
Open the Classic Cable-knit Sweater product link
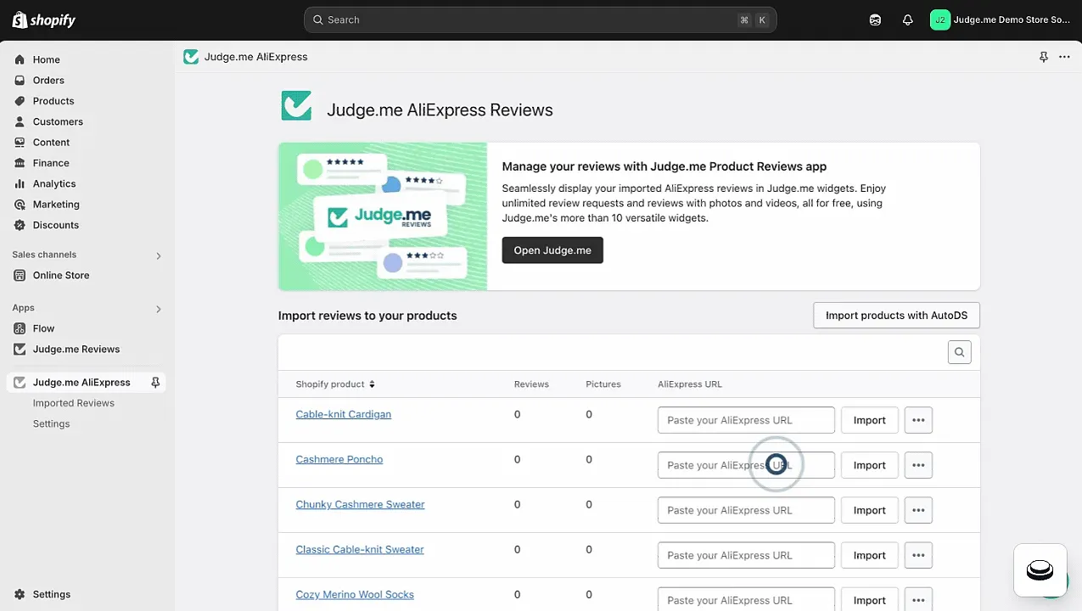click(360, 549)
